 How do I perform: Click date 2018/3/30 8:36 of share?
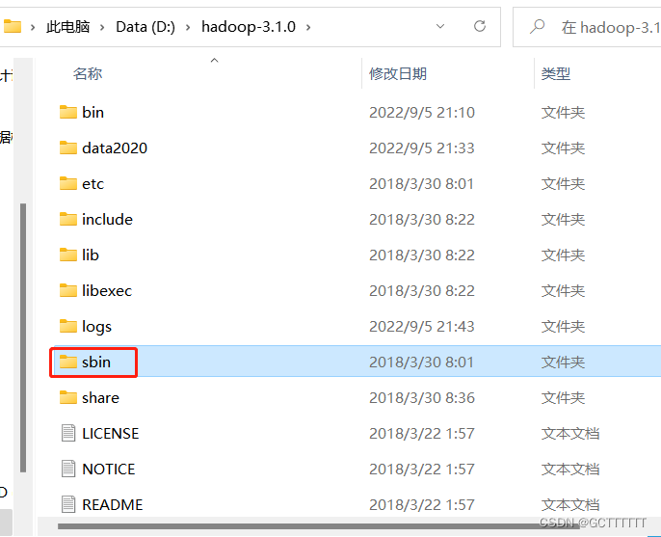[422, 398]
